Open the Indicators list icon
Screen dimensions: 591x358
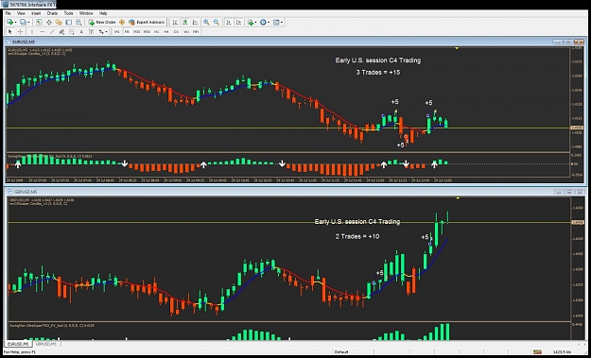click(251, 23)
